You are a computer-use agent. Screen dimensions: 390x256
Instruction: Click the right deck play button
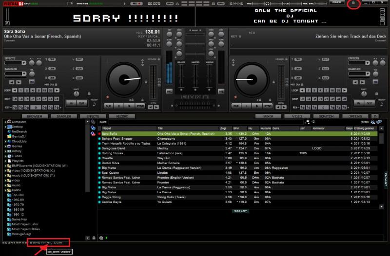click(257, 106)
